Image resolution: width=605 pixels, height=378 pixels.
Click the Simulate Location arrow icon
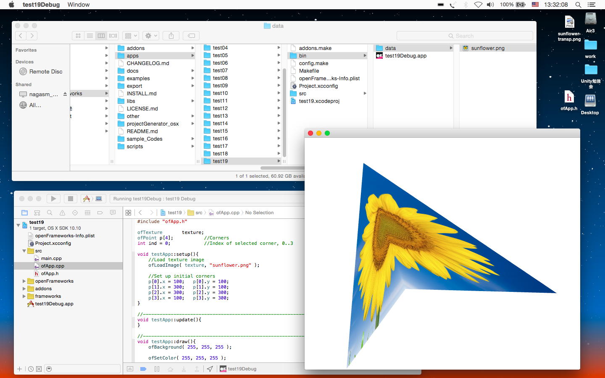[210, 369]
